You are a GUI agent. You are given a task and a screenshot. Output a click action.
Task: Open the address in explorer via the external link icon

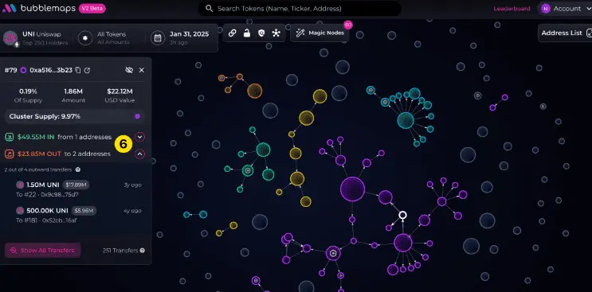click(x=87, y=70)
